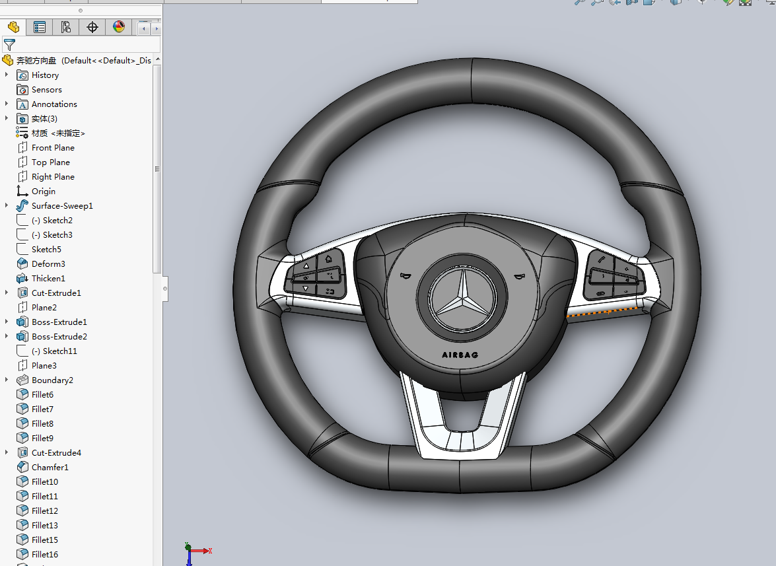This screenshot has width=776, height=566.
Task: Expand the Surface-Sweep1 feature
Action: pos(7,205)
